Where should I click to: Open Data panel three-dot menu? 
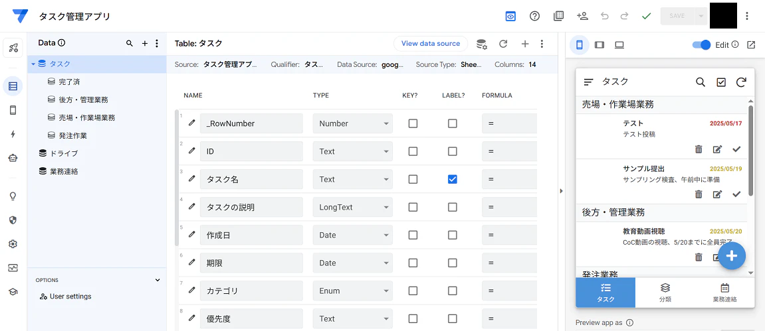[x=157, y=43]
